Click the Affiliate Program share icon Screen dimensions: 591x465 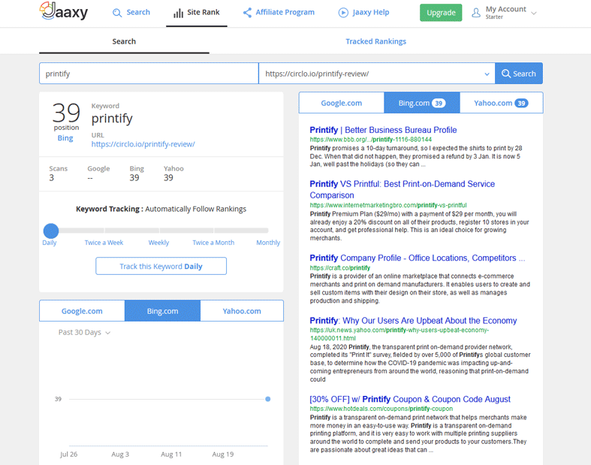click(x=247, y=13)
